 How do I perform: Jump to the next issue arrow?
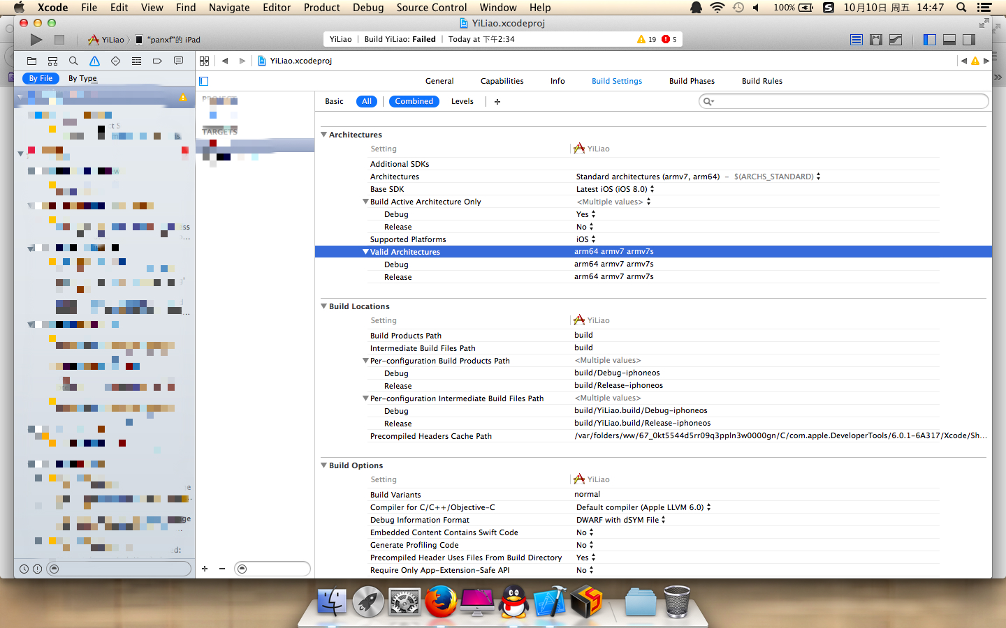coord(986,61)
